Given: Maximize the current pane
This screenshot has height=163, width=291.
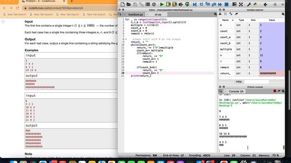Looking at the screenshot, I should [235, 4].
